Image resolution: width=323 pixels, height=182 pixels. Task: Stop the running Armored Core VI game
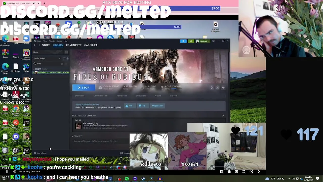click(x=84, y=87)
